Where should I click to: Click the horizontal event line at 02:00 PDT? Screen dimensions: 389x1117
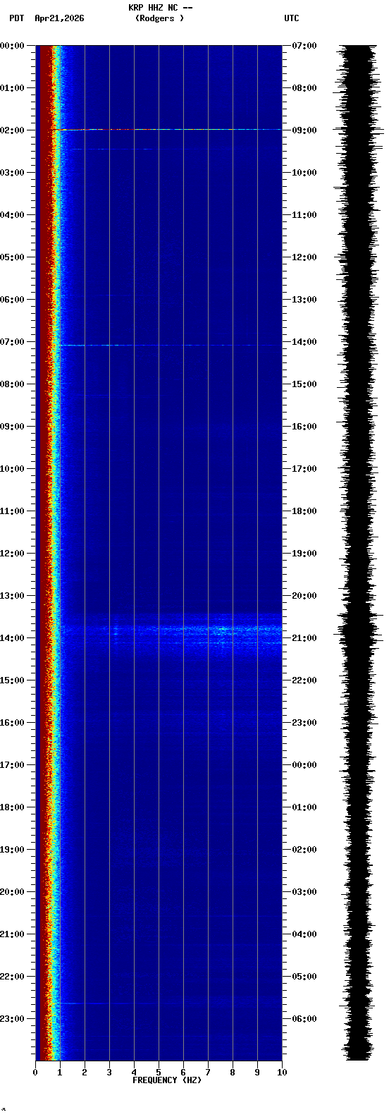click(x=169, y=130)
